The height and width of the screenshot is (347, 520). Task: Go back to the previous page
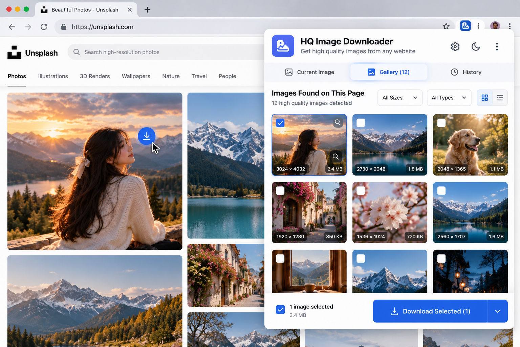(x=12, y=27)
